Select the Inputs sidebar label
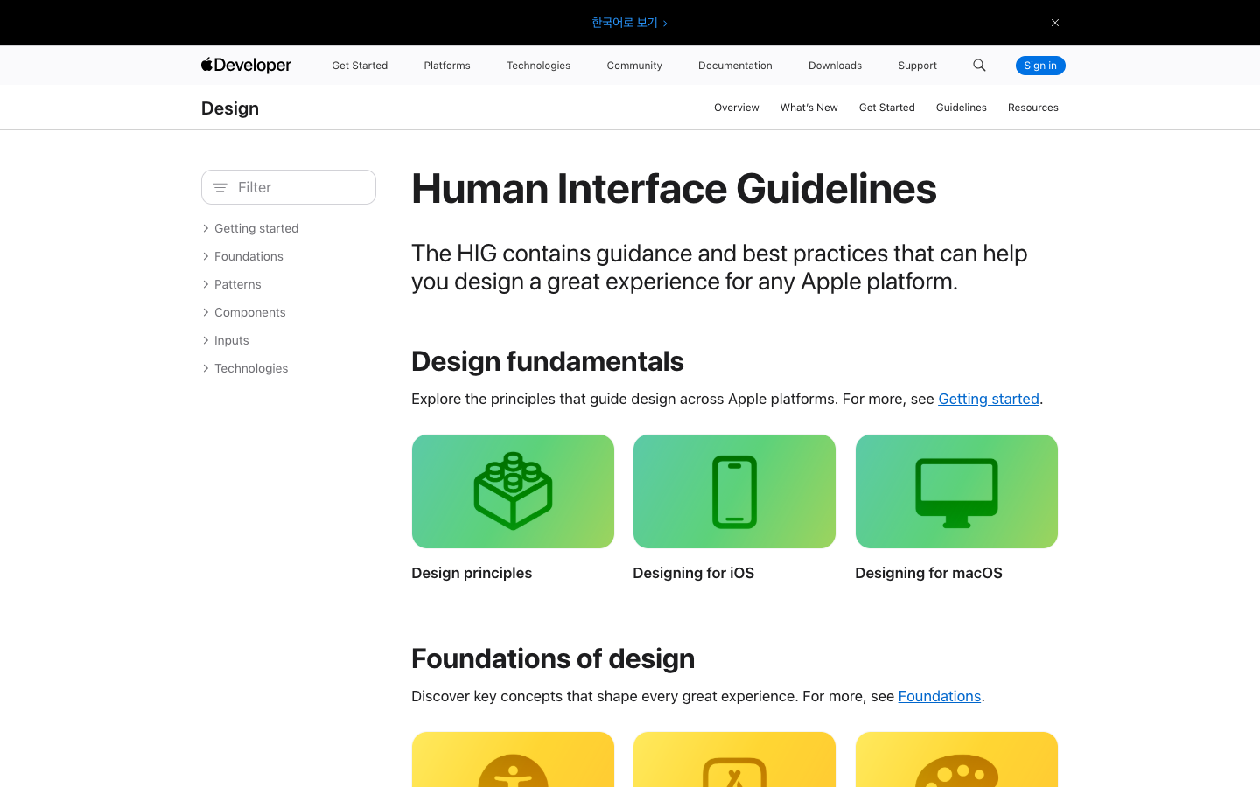1260x787 pixels. [232, 340]
